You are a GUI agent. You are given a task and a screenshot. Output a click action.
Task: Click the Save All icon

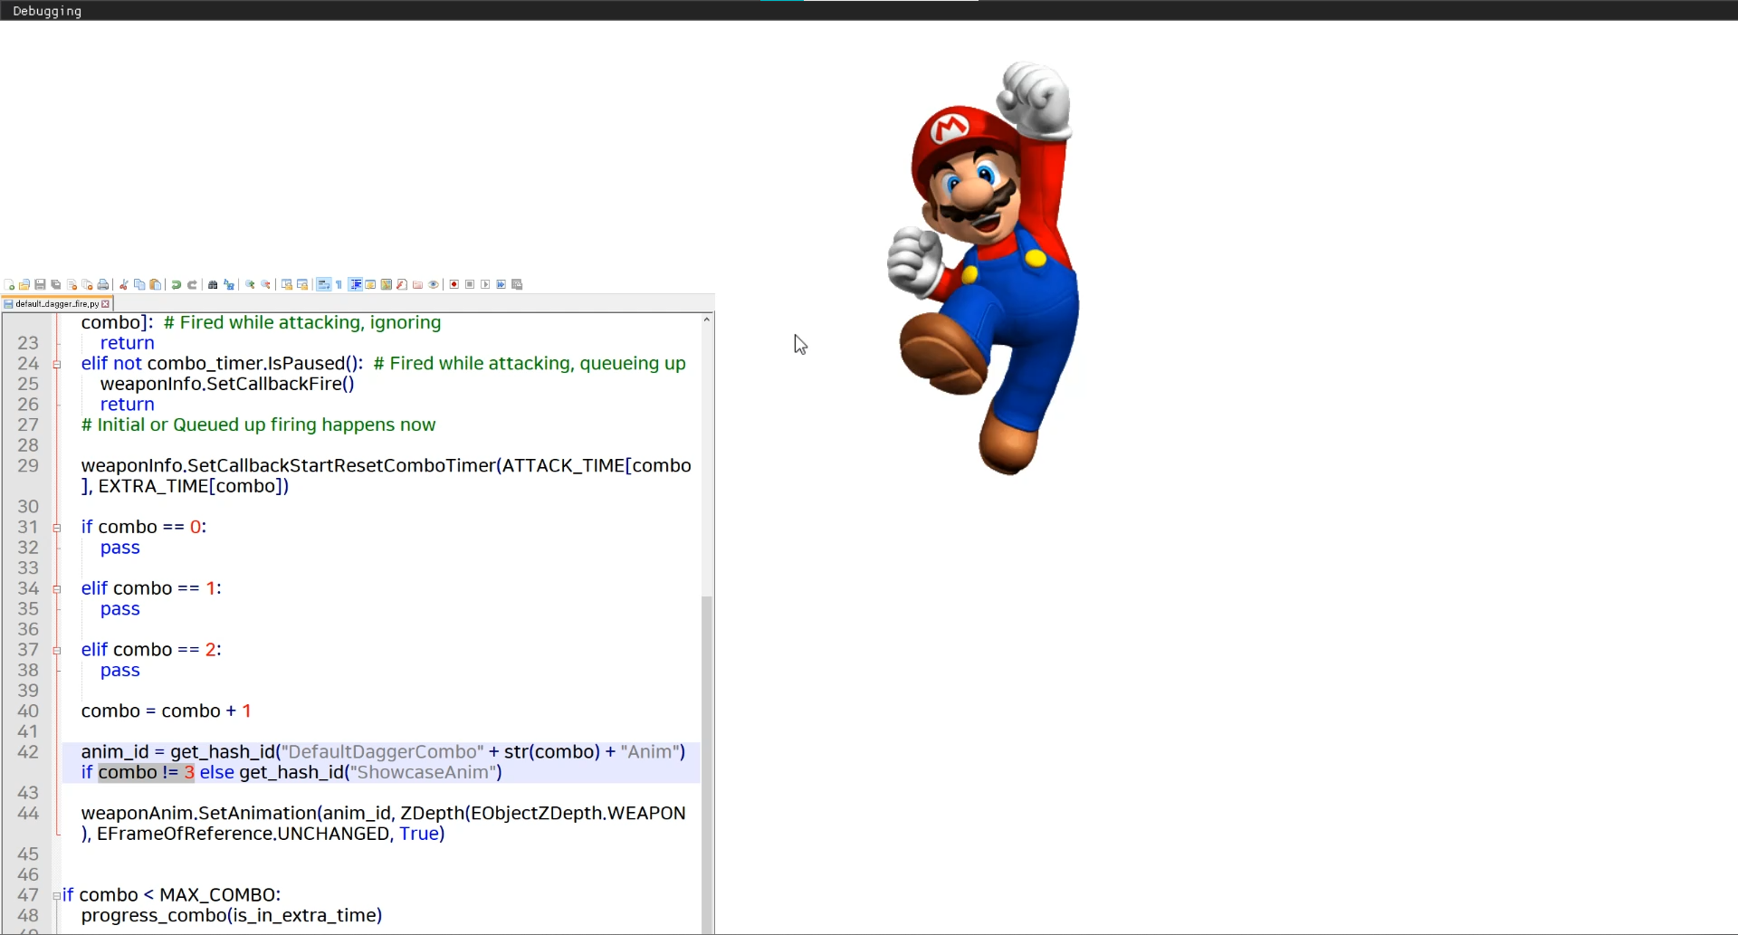56,285
